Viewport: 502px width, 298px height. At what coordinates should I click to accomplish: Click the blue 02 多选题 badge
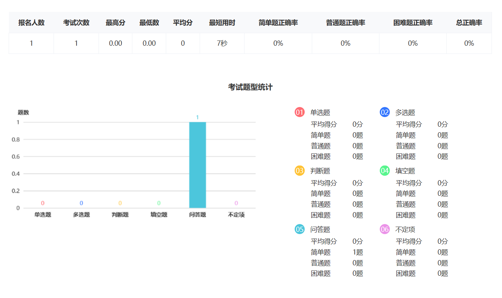click(385, 112)
